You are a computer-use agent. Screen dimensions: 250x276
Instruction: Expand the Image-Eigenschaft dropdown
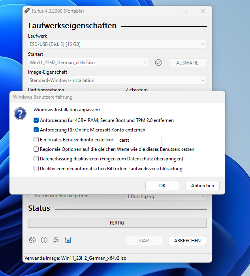point(117,80)
